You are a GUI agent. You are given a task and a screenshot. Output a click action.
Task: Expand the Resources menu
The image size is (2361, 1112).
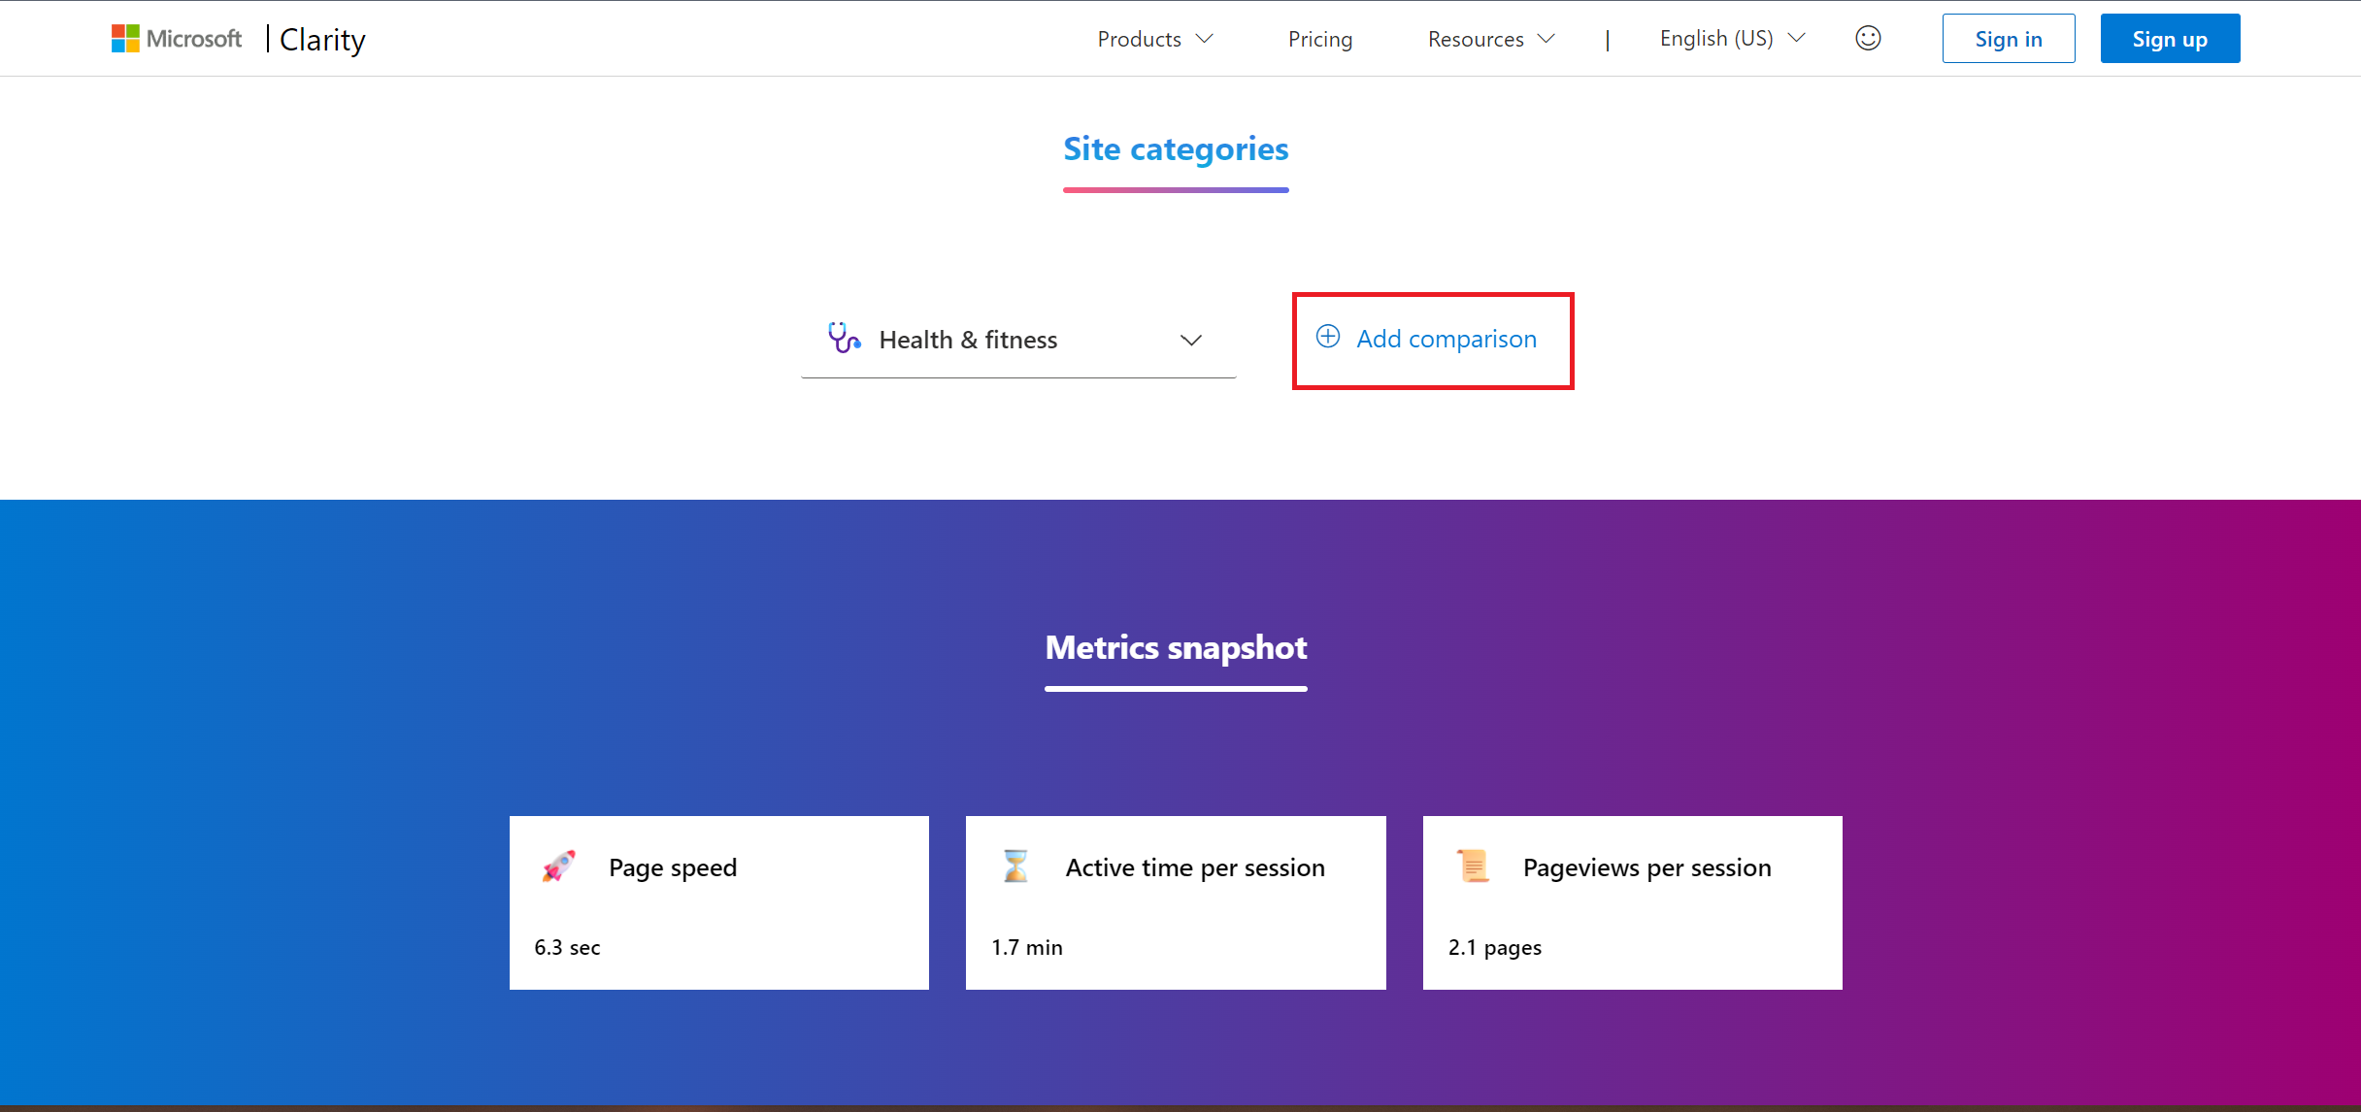coord(1490,39)
